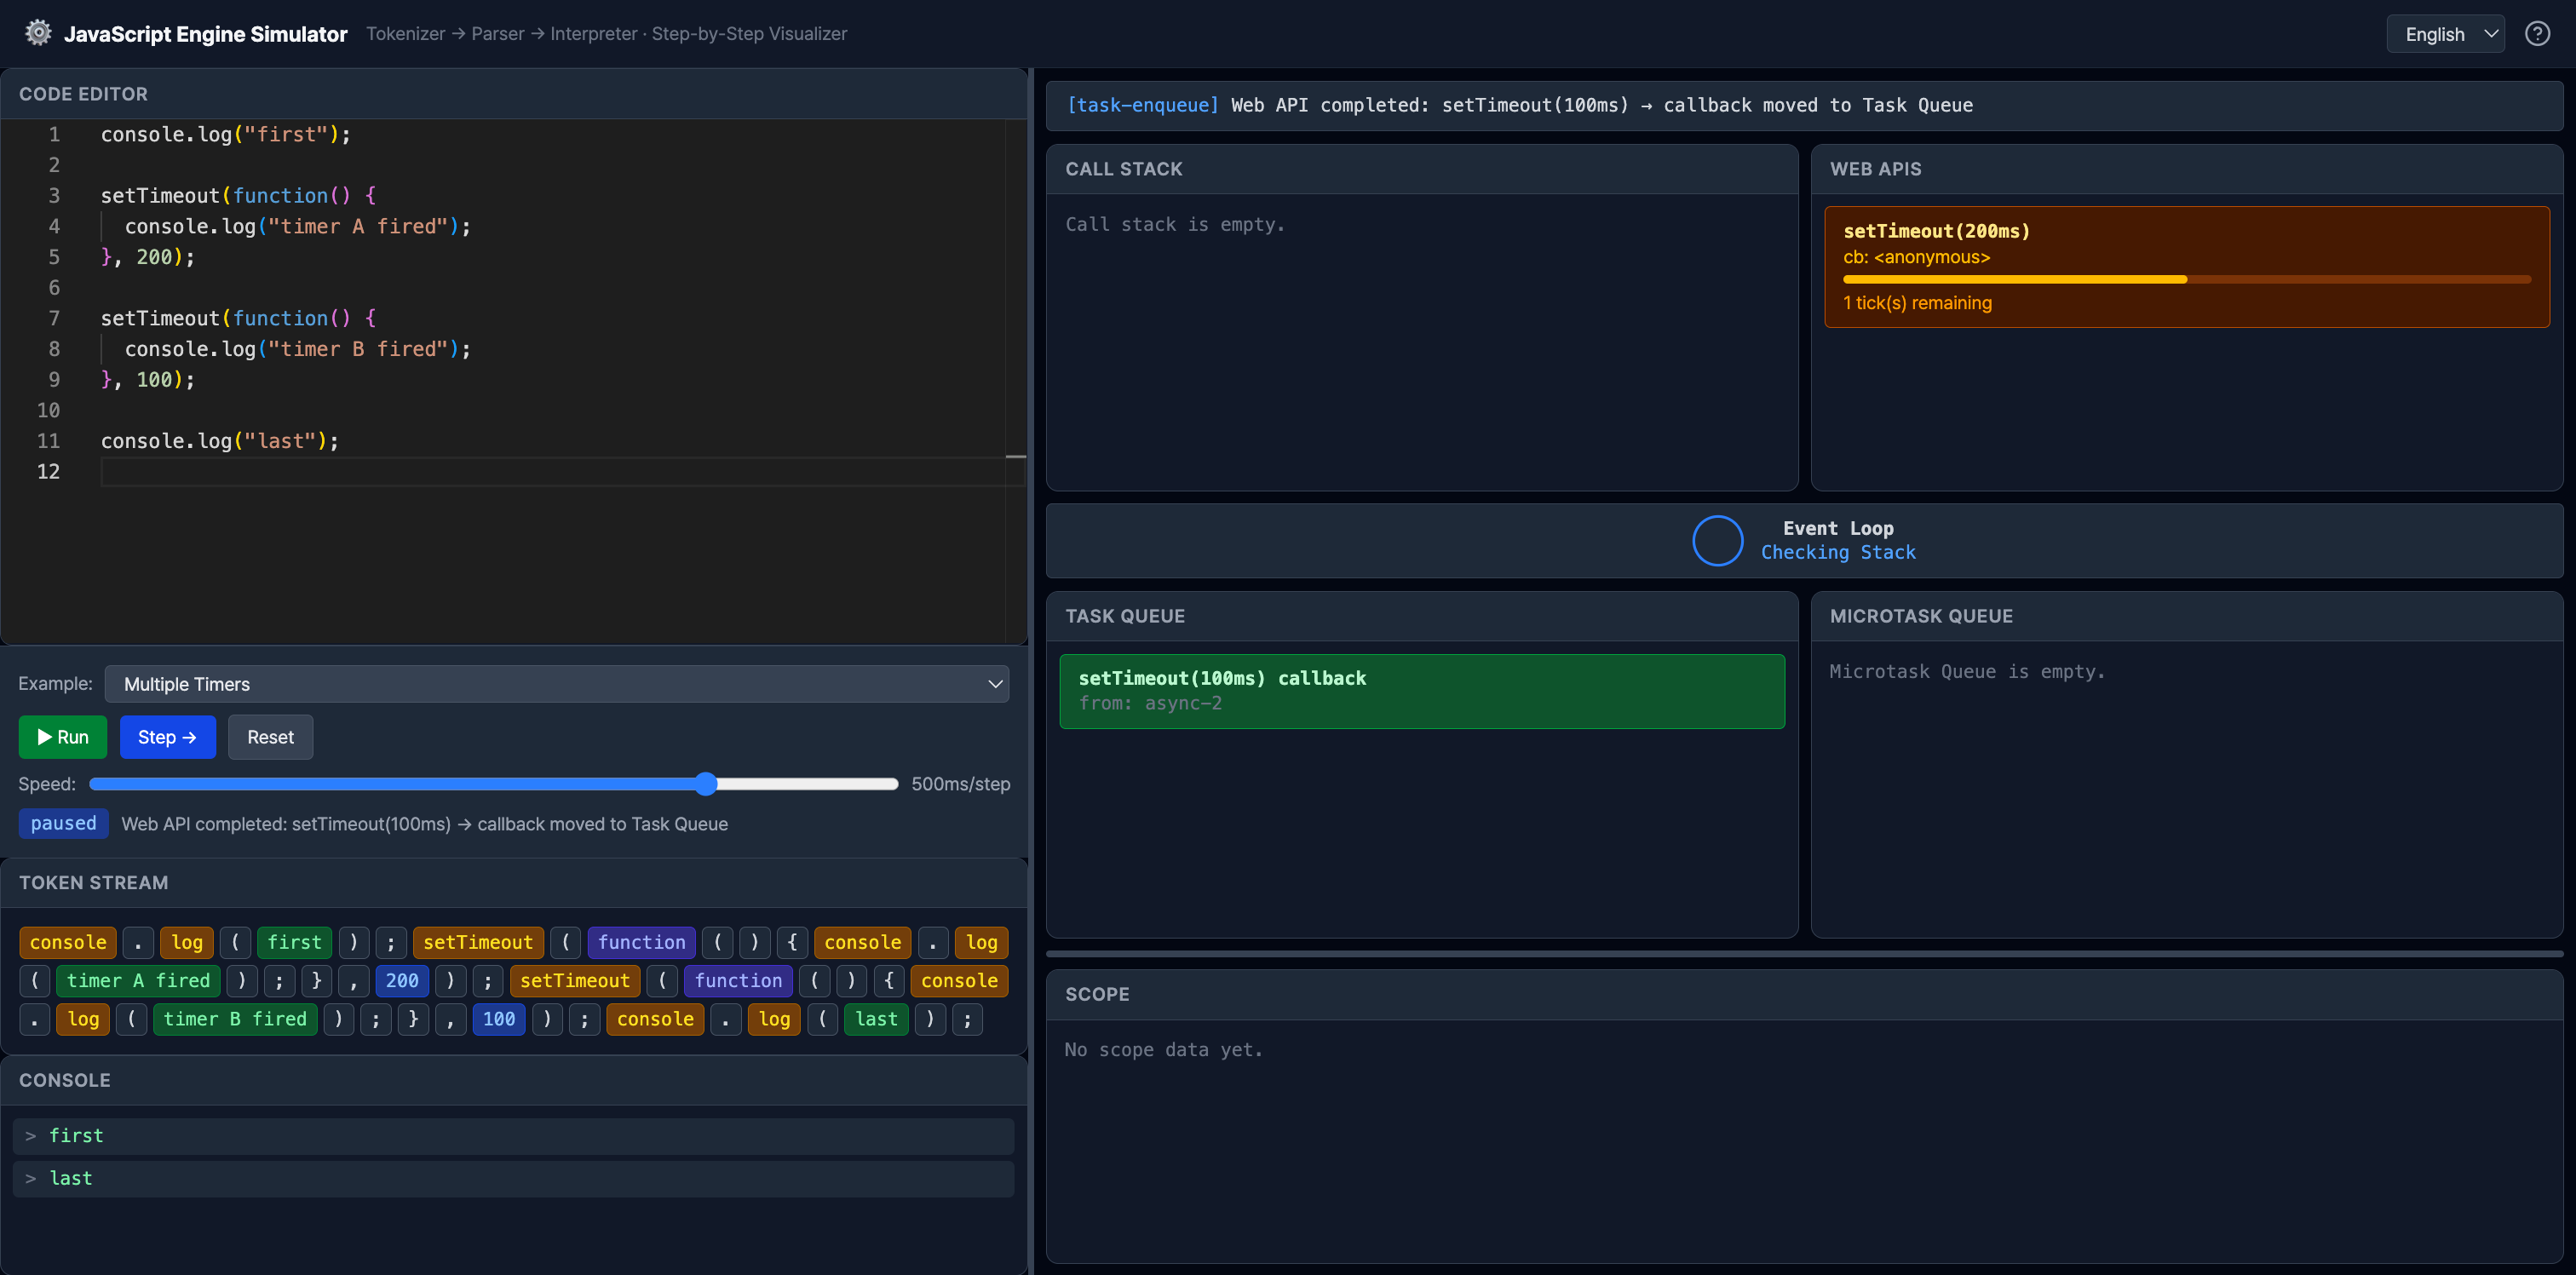Click the Event Loop circle indicator
2576x1275 pixels.
(1717, 540)
